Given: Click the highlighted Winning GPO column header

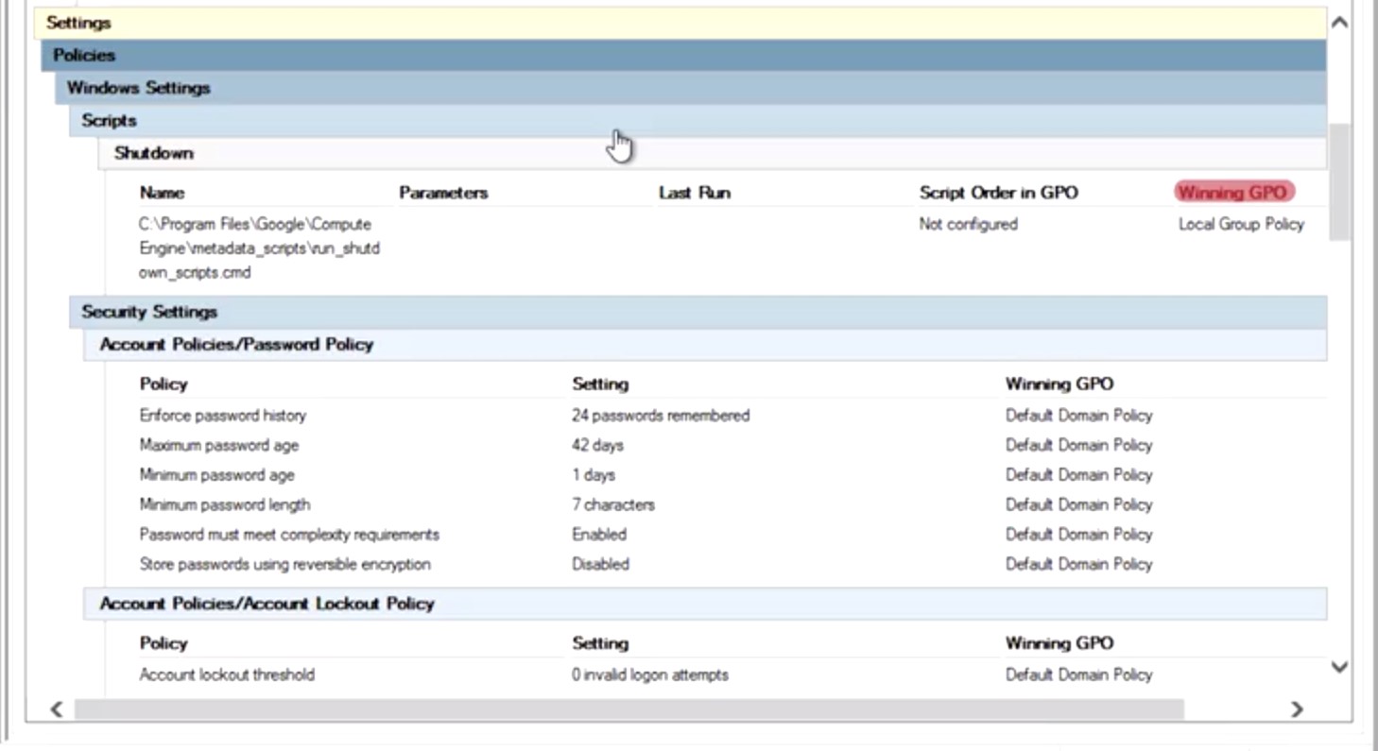Looking at the screenshot, I should click(x=1233, y=193).
